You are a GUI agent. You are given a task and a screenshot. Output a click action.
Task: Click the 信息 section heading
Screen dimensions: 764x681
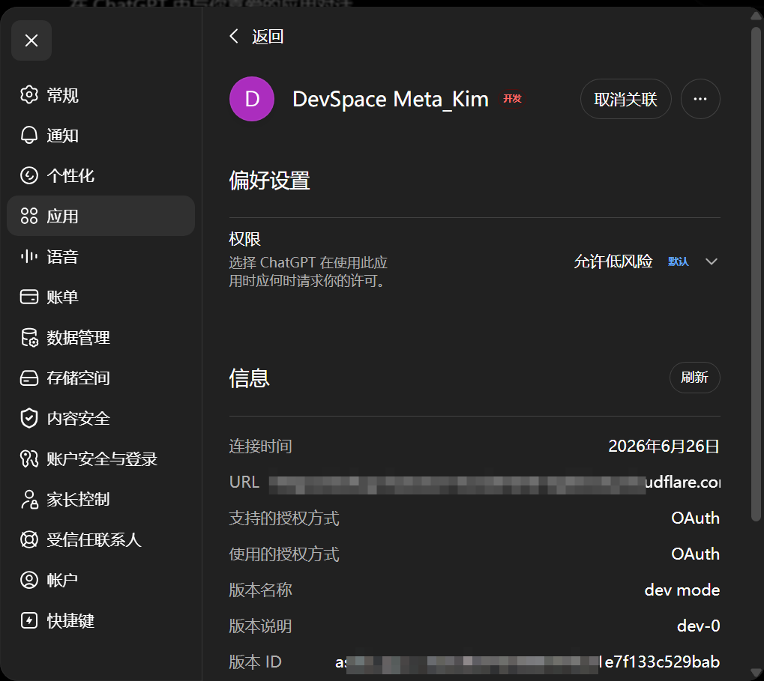point(250,378)
